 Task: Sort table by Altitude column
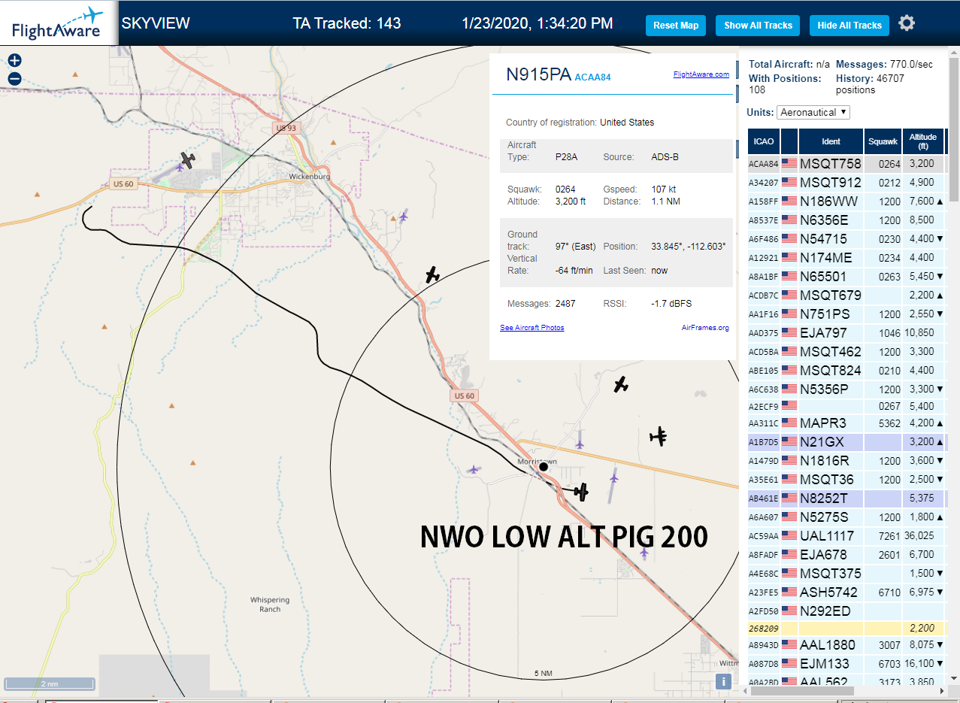click(x=923, y=141)
